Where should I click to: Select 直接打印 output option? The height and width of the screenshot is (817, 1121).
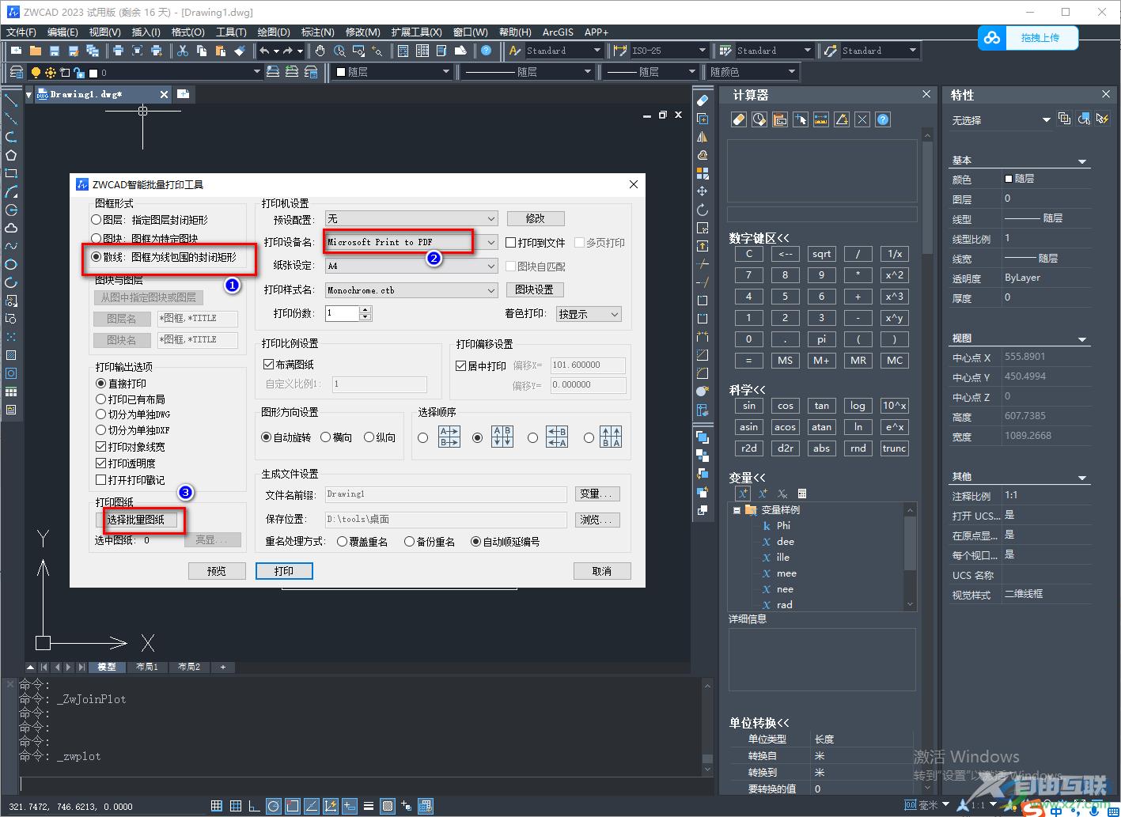tap(121, 383)
